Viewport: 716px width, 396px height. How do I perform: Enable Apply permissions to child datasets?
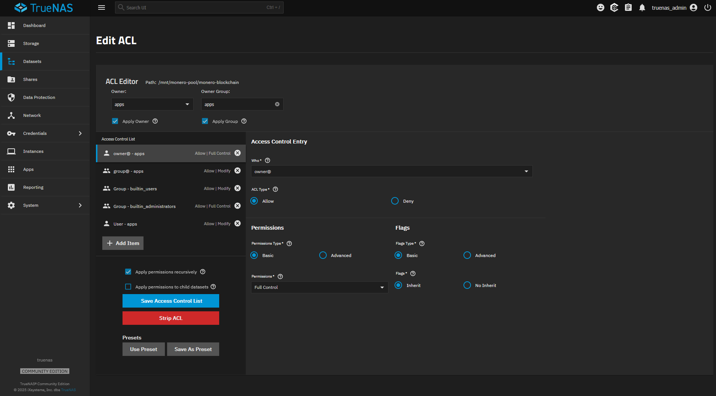pyautogui.click(x=128, y=287)
